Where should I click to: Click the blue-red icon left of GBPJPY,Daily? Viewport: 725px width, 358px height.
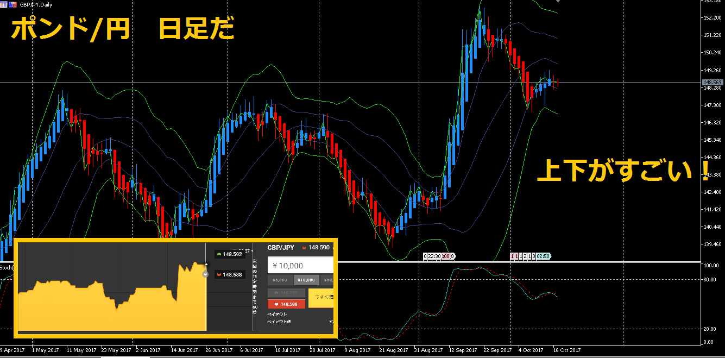click(x=12, y=3)
